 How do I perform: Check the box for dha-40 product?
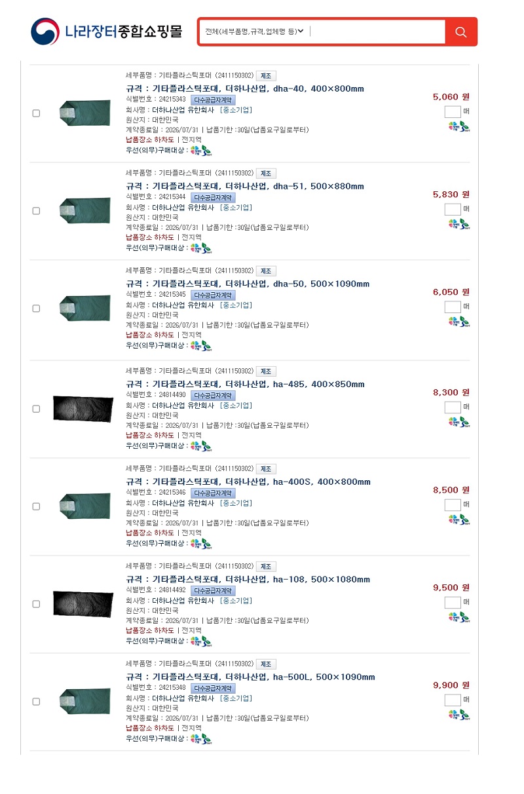pyautogui.click(x=36, y=113)
